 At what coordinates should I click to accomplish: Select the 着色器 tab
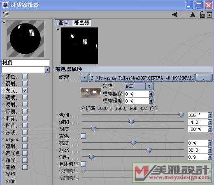[x=82, y=23]
